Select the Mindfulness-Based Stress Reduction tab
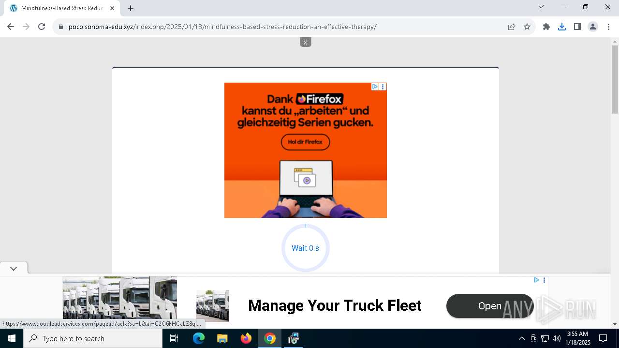Image resolution: width=619 pixels, height=348 pixels. [x=62, y=8]
